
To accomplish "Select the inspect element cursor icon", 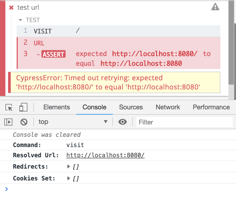I will tap(9, 107).
